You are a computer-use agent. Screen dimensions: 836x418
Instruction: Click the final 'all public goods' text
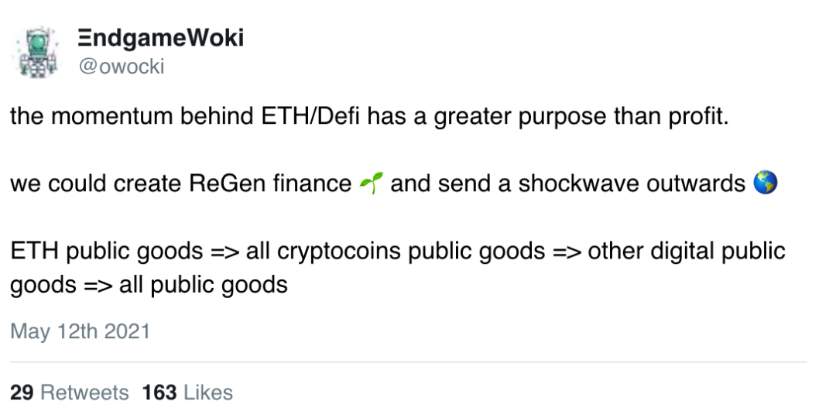click(x=203, y=285)
